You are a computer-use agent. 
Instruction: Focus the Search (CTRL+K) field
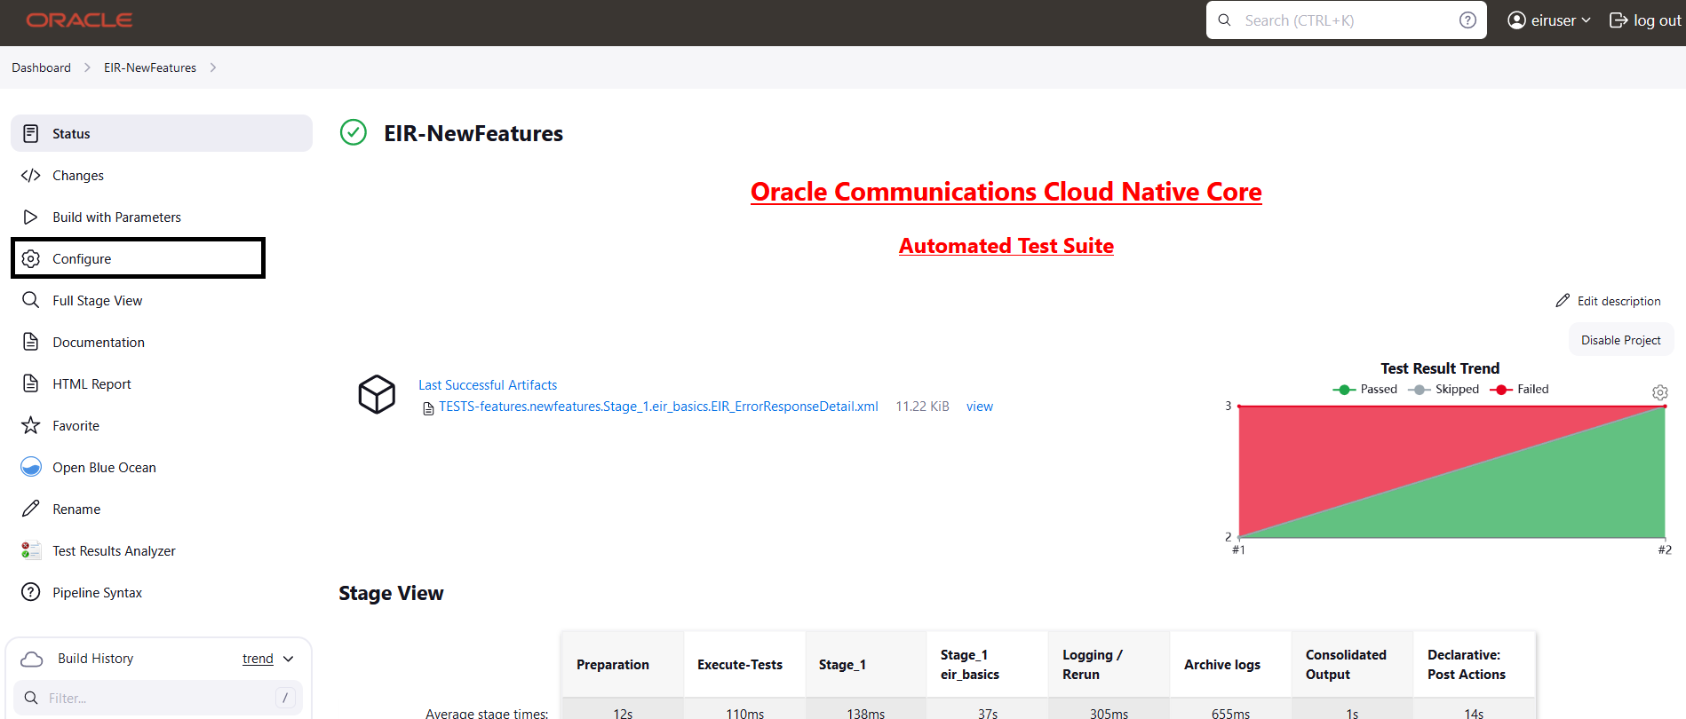pyautogui.click(x=1346, y=20)
